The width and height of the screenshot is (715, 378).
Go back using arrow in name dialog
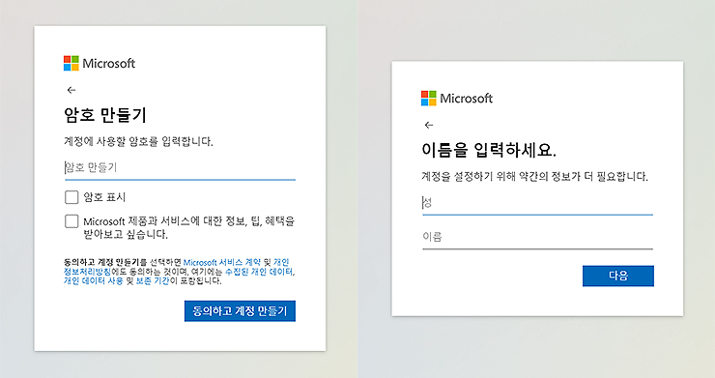[x=429, y=125]
